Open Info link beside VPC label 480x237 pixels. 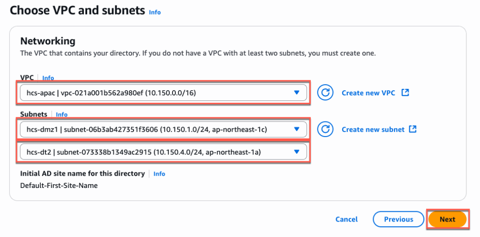(48, 78)
